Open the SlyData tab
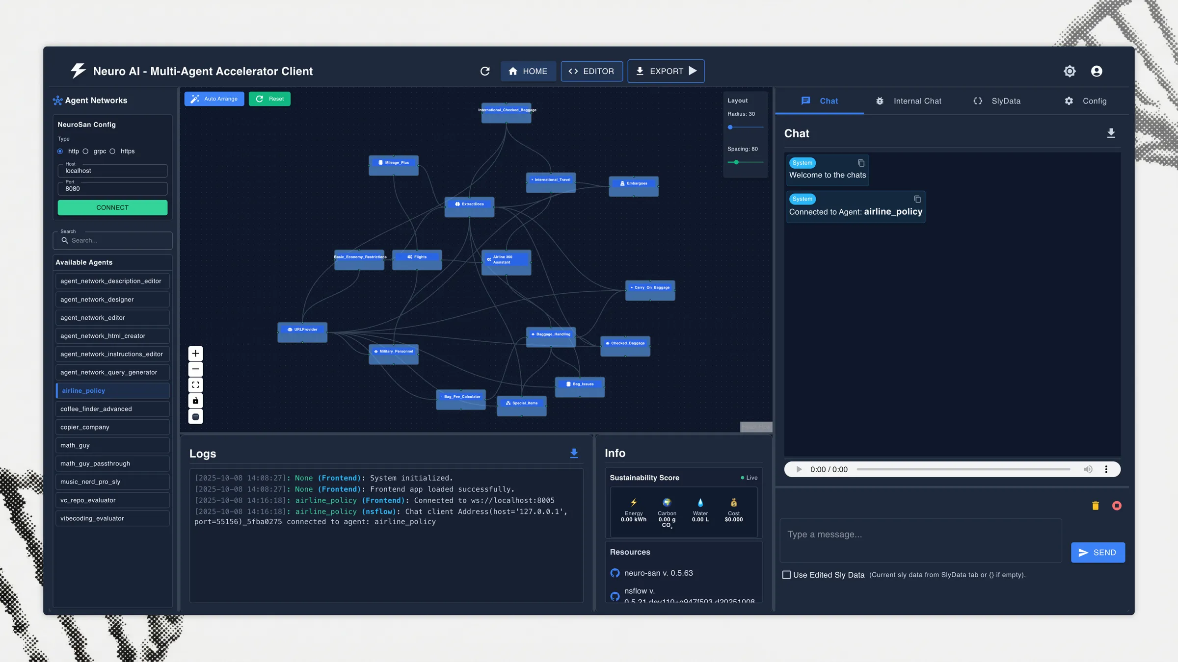 [997, 101]
